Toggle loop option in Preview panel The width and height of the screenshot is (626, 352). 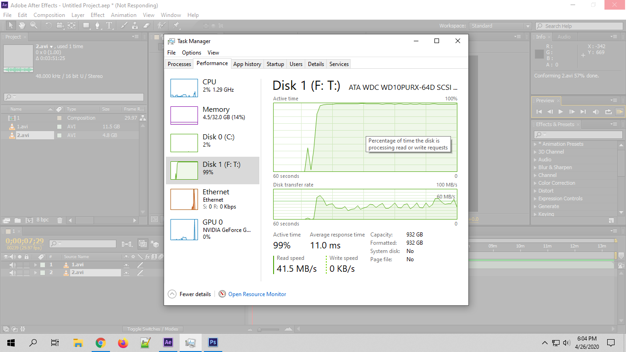click(x=608, y=111)
